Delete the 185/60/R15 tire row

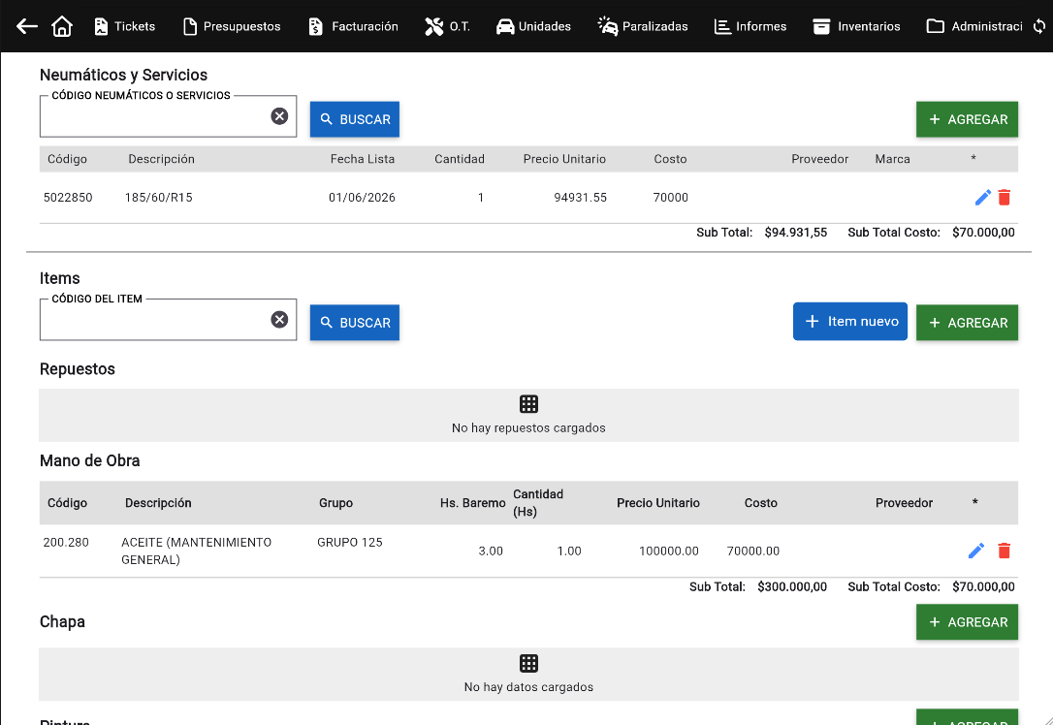coord(1004,198)
